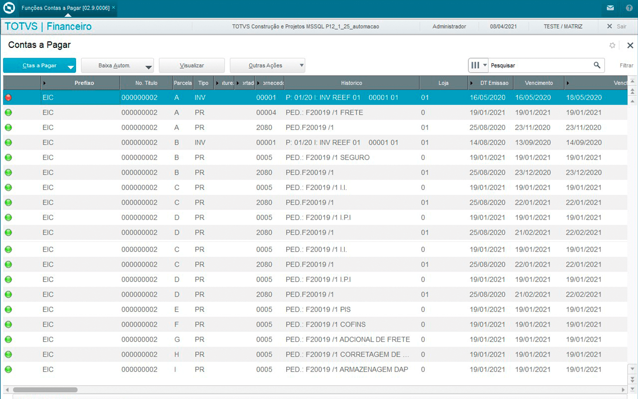Click the column selector icon beside Pesquisar

[475, 65]
